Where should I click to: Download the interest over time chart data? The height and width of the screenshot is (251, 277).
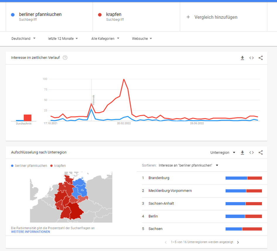coord(242,58)
